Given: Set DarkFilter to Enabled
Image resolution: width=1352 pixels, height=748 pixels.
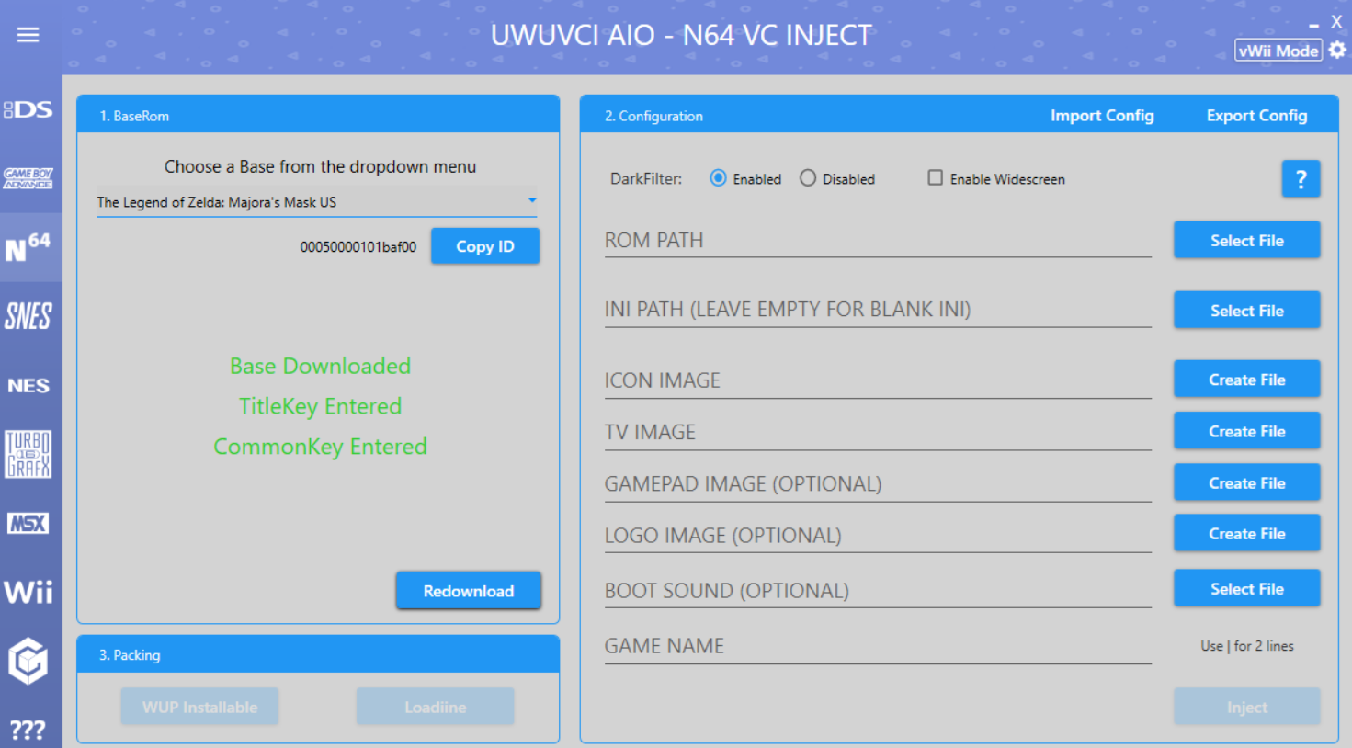Looking at the screenshot, I should (x=719, y=178).
